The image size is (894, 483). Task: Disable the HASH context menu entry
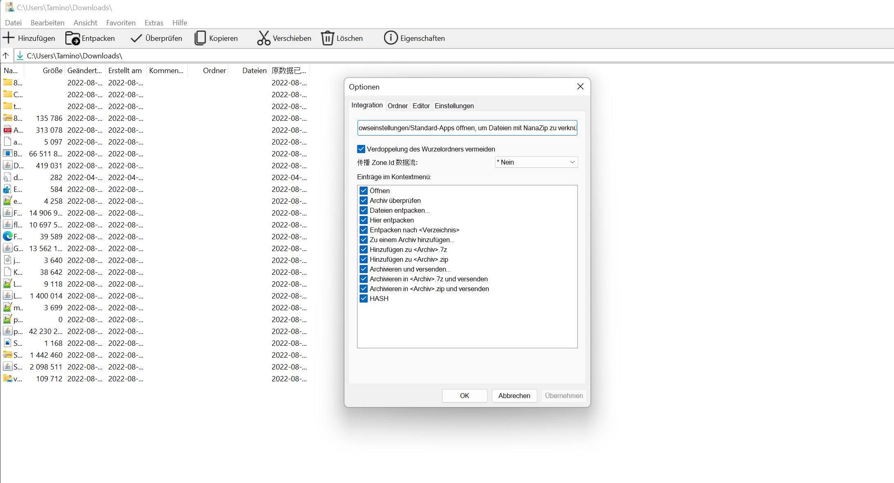tap(364, 298)
